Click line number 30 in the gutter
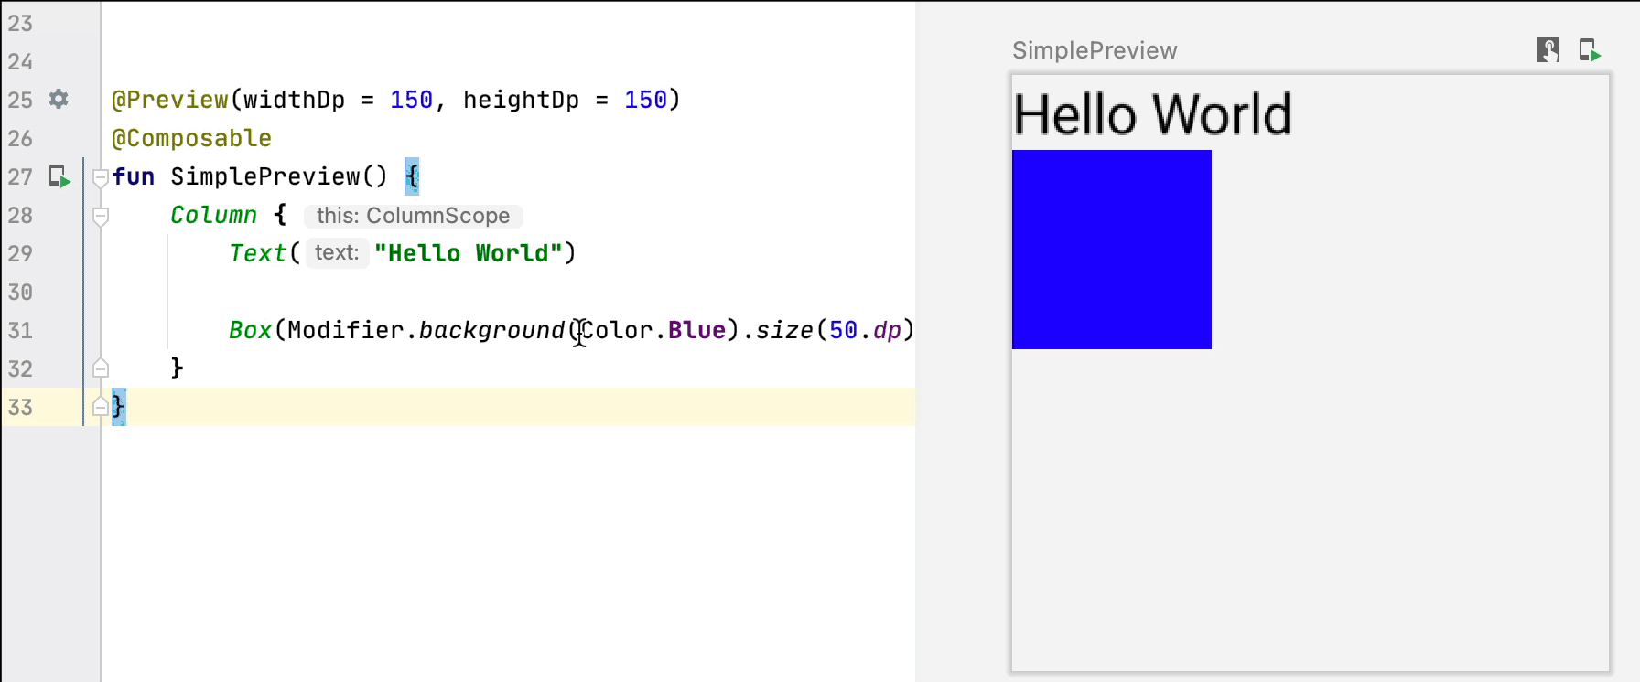Screen dimensions: 1640x682 pyautogui.click(x=20, y=292)
